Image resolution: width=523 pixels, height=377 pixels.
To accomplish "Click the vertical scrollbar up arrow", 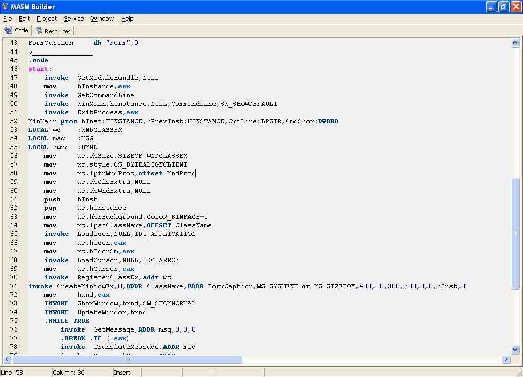I will tap(515, 43).
